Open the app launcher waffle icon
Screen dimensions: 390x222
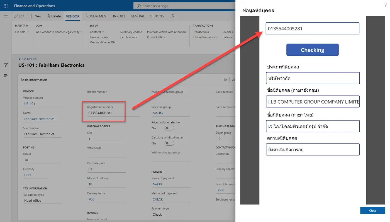(x=6, y=6)
